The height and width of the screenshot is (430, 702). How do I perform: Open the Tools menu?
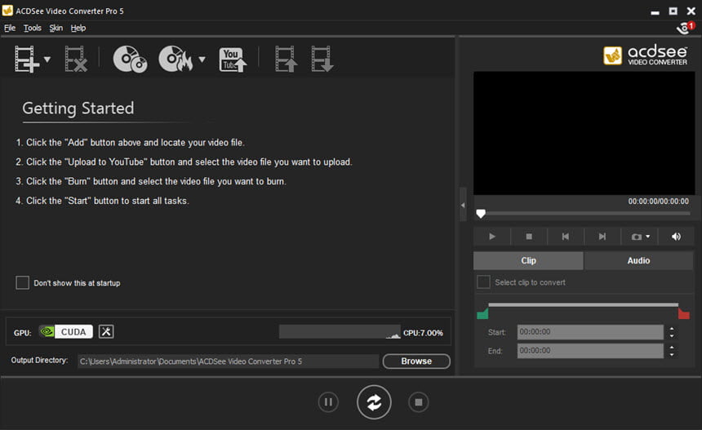(32, 28)
